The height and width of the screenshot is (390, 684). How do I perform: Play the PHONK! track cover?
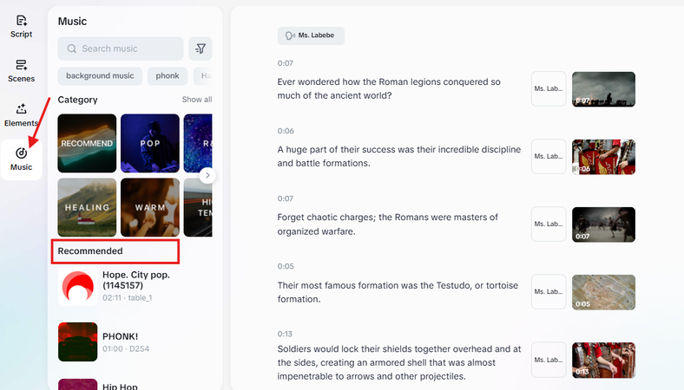(77, 341)
